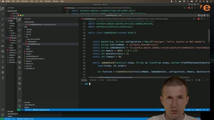Open Accounts icon in front cdk window
214x120 pixels.
coord(19,101)
